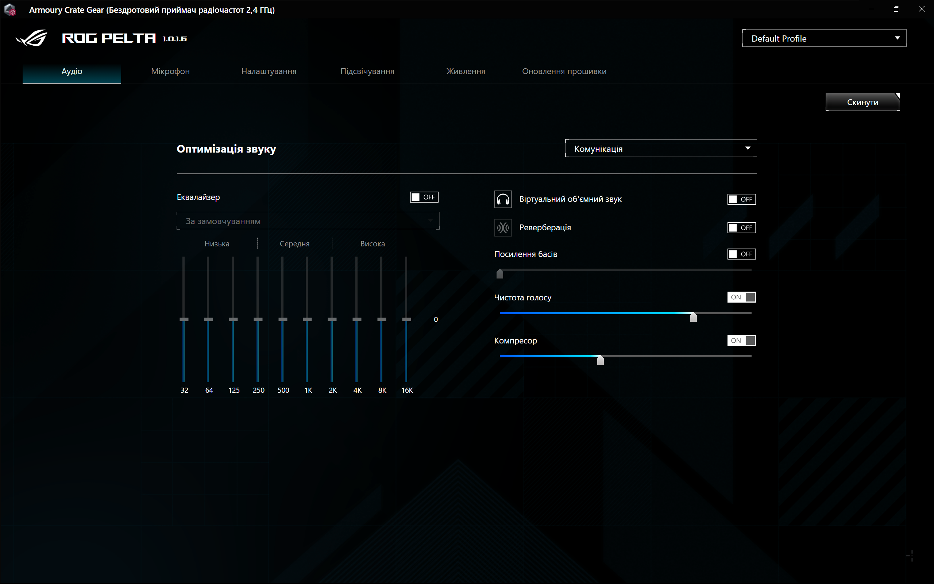The image size is (934, 584).
Task: Open the Підсвічування tab
Action: [x=367, y=72]
